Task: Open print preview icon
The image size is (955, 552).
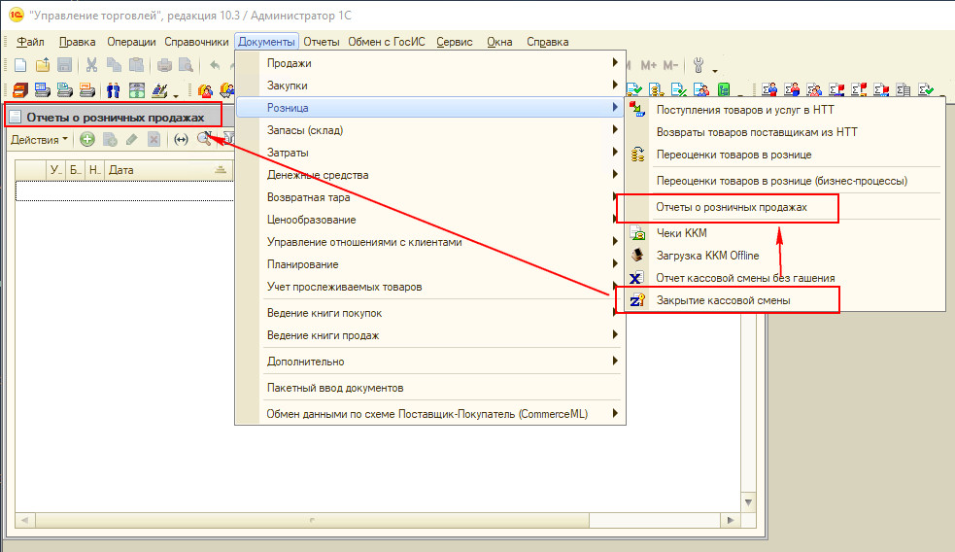Action: tap(186, 65)
